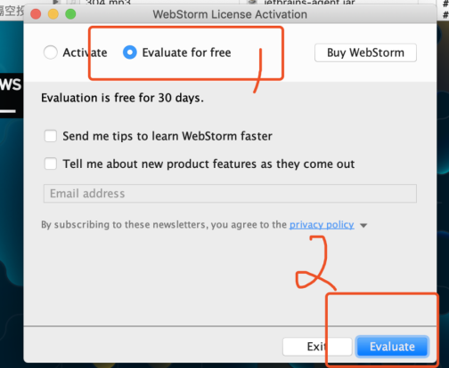This screenshot has height=368, width=449.
Task: Click the green zoom window button
Action: click(70, 14)
